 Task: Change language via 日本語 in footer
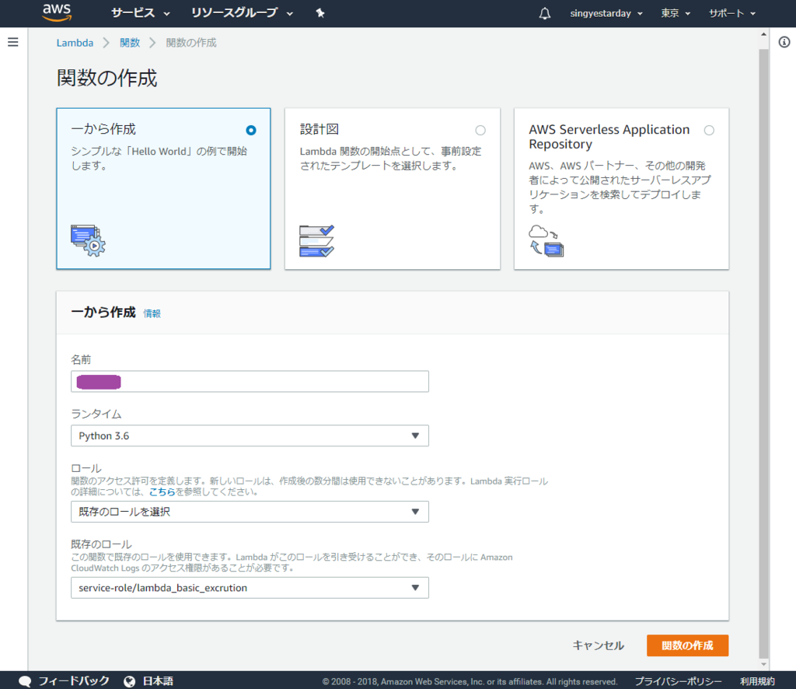click(x=158, y=681)
